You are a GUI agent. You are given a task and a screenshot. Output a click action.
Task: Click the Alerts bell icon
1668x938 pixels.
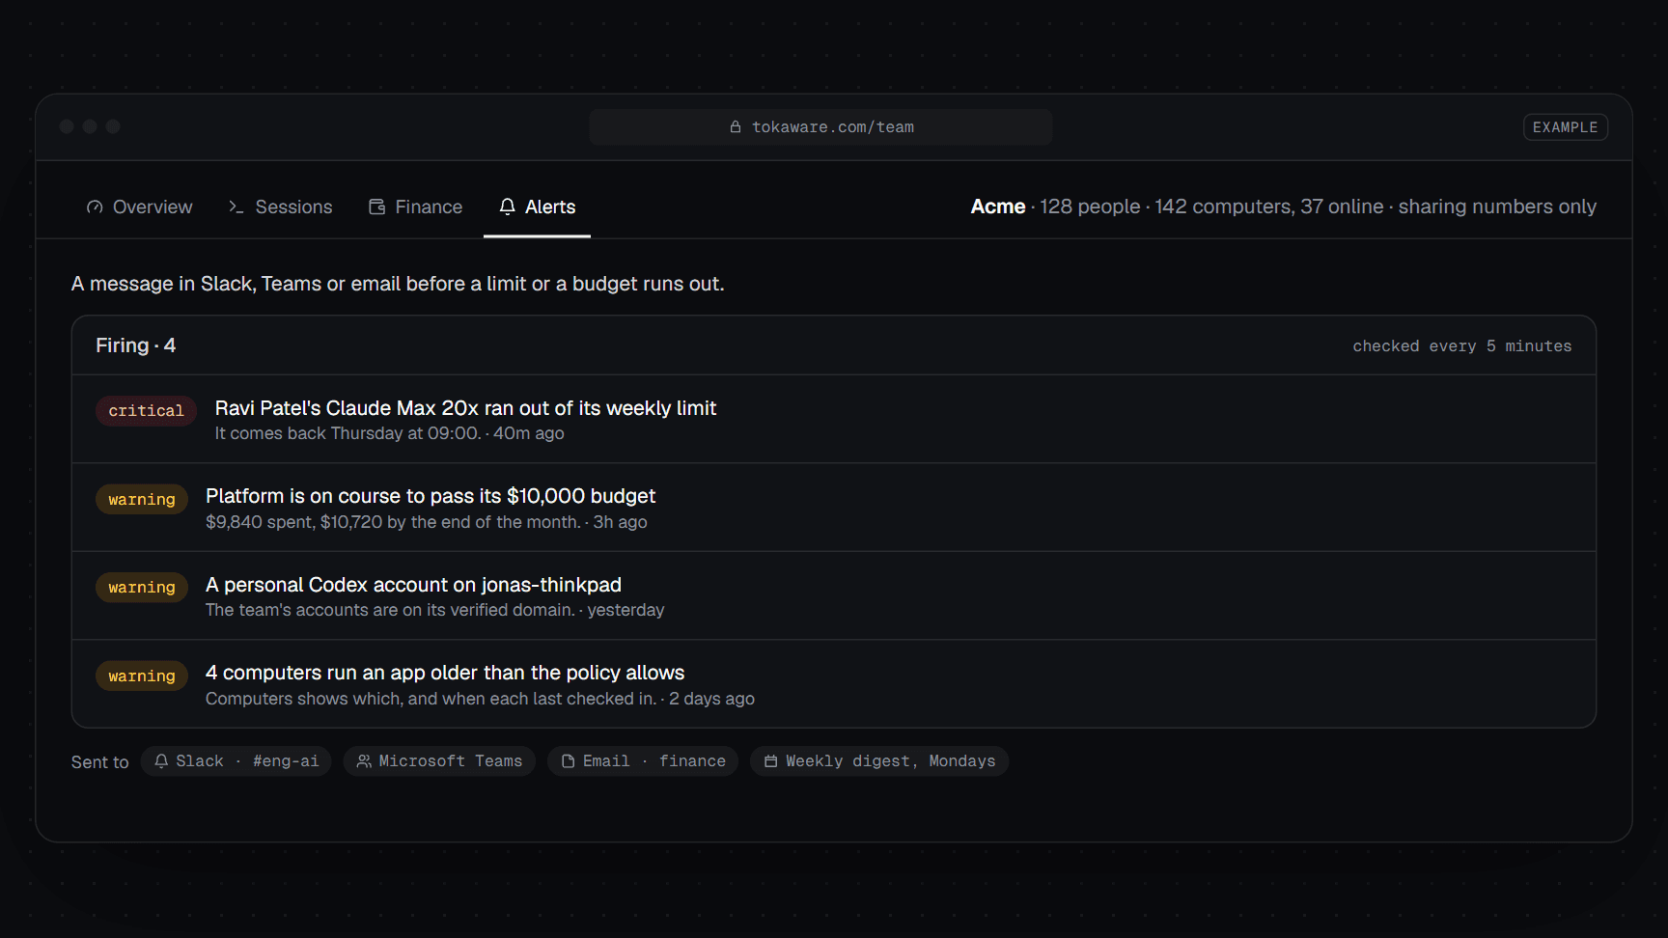pos(508,207)
